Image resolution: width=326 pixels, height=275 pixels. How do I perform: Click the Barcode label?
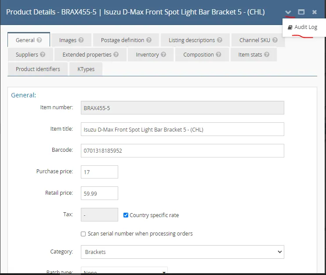click(62, 150)
